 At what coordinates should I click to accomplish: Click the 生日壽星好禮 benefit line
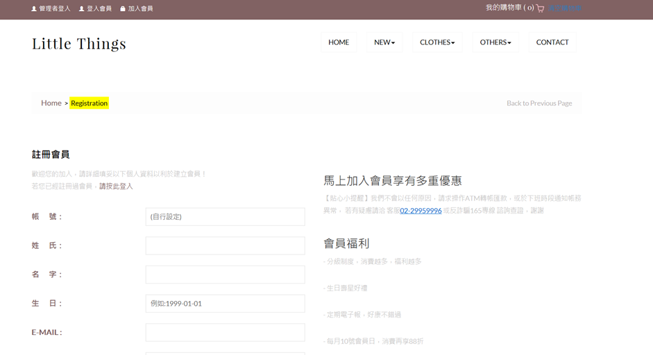346,288
